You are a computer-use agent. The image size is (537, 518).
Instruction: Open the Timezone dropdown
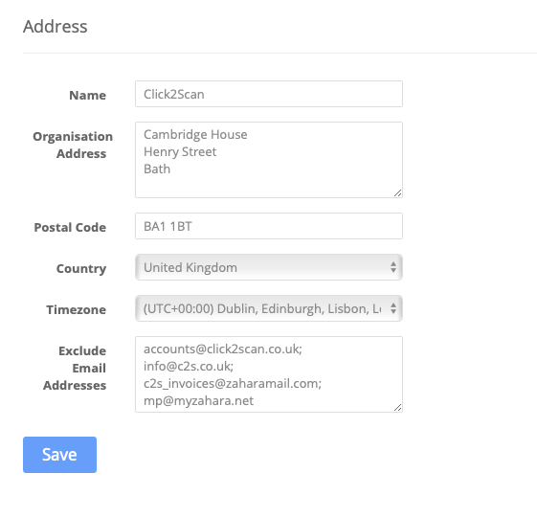pos(269,308)
